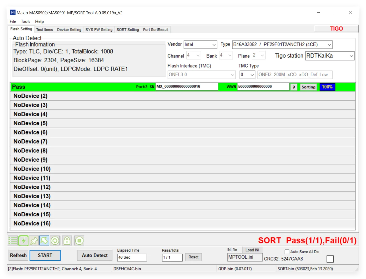
Task: Open the Vendor dropdown showing Intel
Action: [x=201, y=45]
